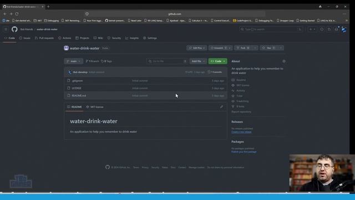This screenshot has height=200, width=355.
Task: Open the LICENSE file
Action: (x=77, y=88)
